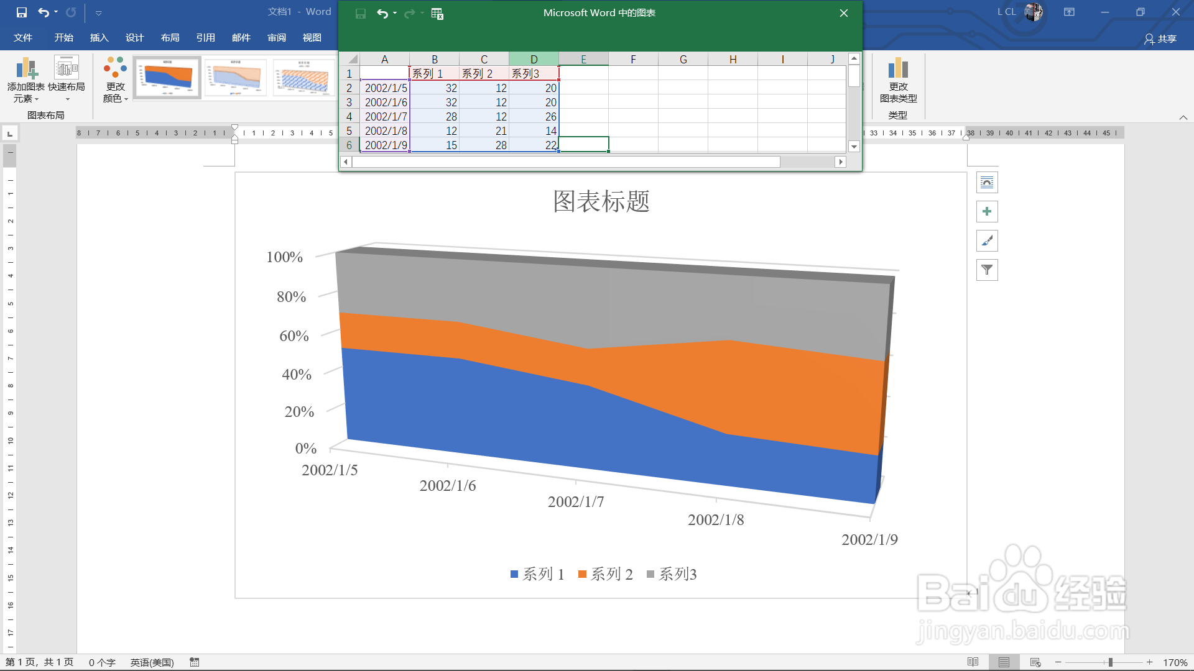This screenshot has height=671, width=1194.
Task: Open the Chart Styles brush button
Action: 987,241
